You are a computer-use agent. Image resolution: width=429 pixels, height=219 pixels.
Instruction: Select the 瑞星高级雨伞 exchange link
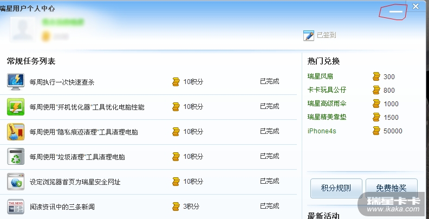[327, 104]
